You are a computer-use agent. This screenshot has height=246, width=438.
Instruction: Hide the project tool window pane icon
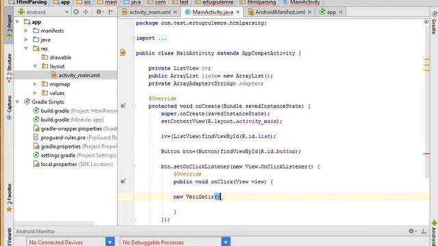(x=111, y=12)
